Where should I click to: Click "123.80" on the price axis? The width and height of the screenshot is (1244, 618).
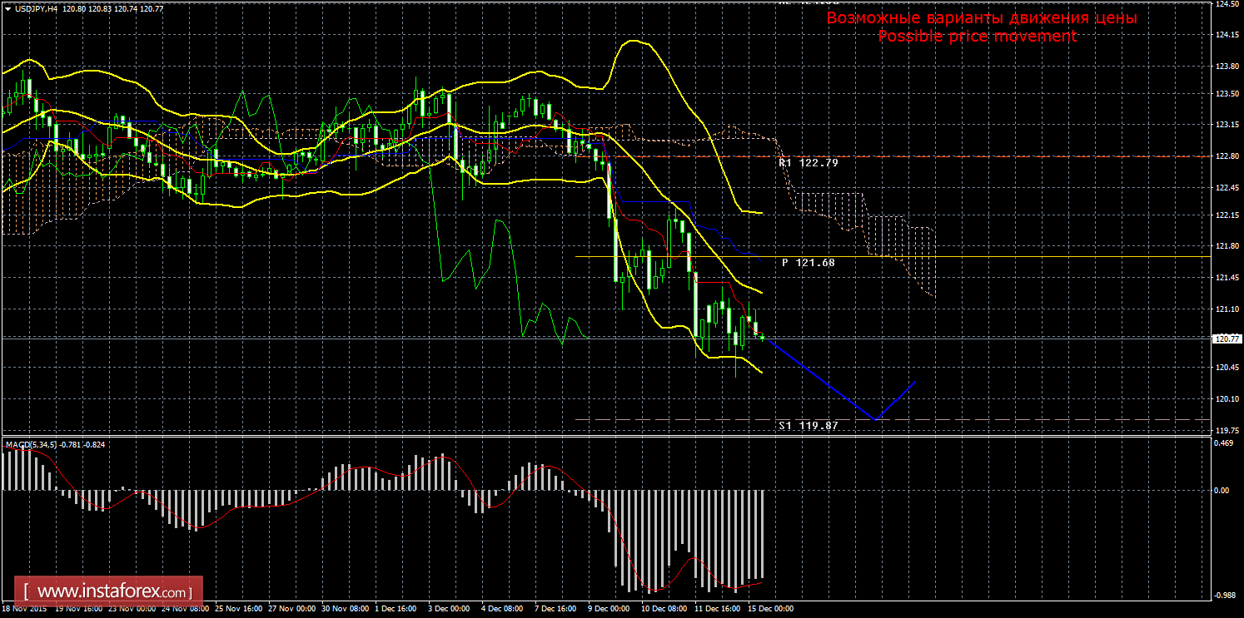pyautogui.click(x=1227, y=66)
